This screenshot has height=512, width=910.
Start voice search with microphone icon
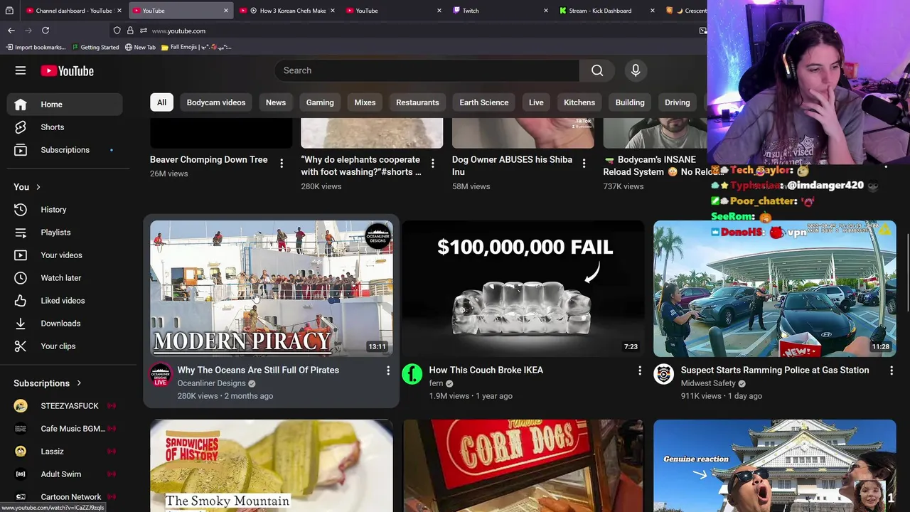(x=636, y=70)
